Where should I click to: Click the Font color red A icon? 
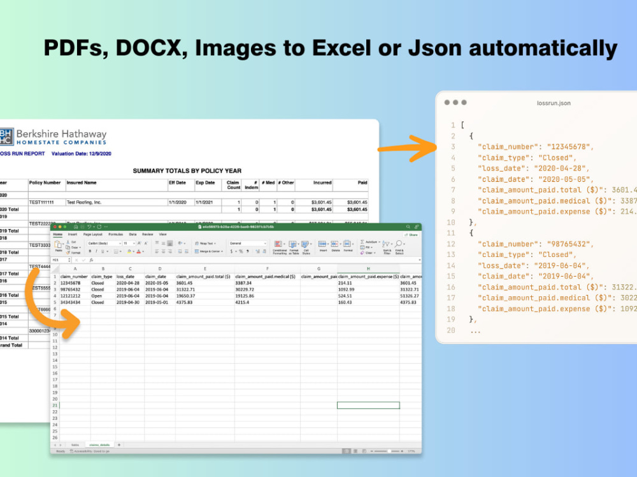point(138,251)
